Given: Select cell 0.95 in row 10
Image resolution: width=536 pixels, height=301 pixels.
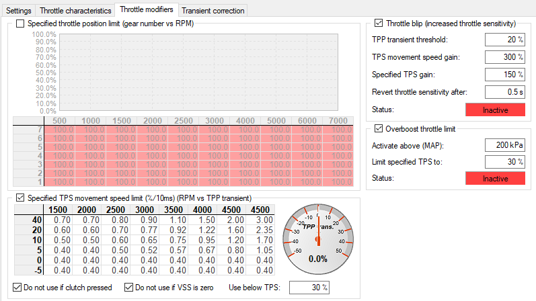Looking at the screenshot, I should 202,240.
